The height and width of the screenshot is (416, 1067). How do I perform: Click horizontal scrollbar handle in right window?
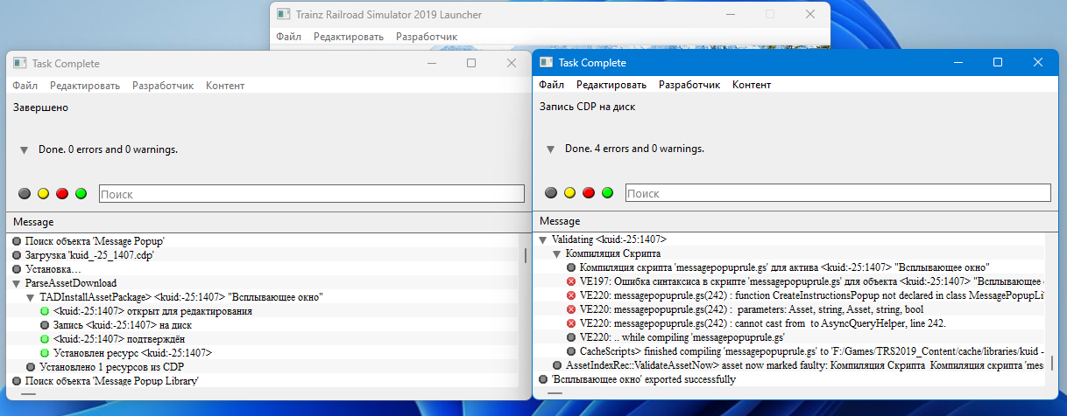(x=555, y=393)
